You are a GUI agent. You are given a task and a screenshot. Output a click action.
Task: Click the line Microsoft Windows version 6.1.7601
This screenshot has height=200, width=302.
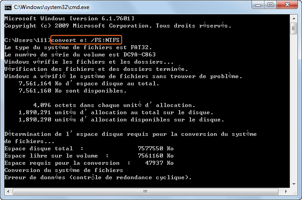(70, 19)
